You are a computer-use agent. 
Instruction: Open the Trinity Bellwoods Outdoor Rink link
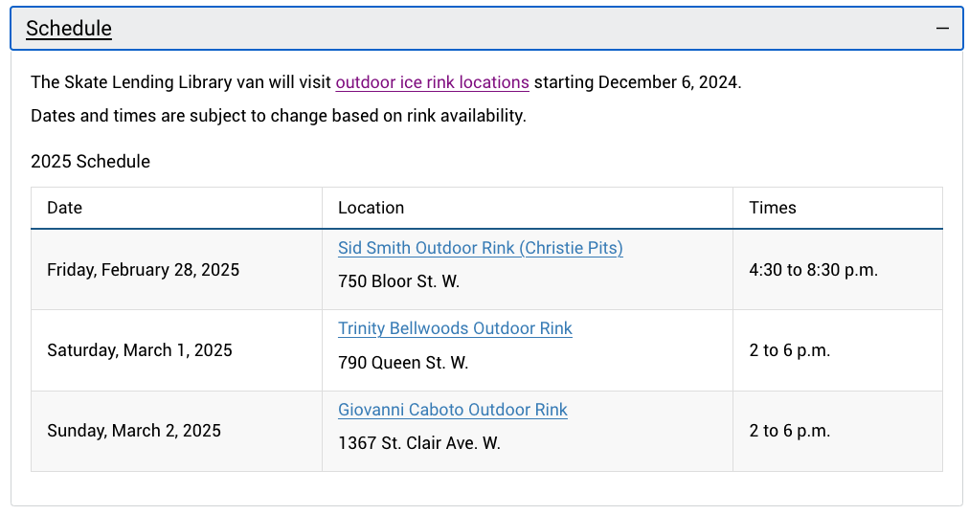coord(455,328)
